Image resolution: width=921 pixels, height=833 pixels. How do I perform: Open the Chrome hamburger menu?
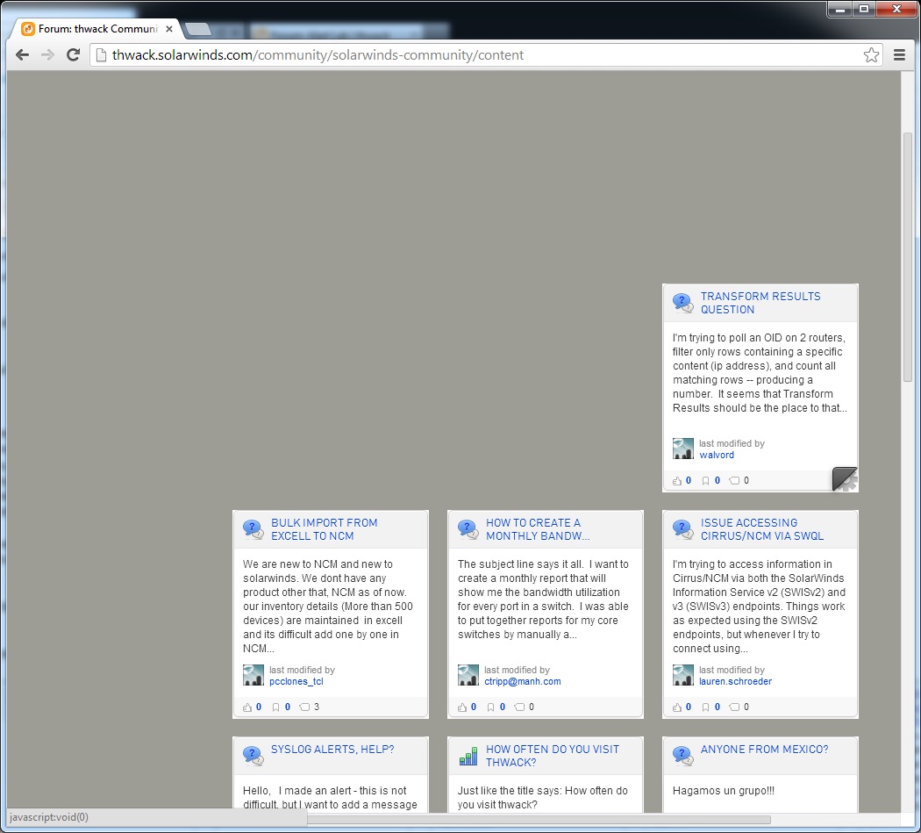click(899, 54)
